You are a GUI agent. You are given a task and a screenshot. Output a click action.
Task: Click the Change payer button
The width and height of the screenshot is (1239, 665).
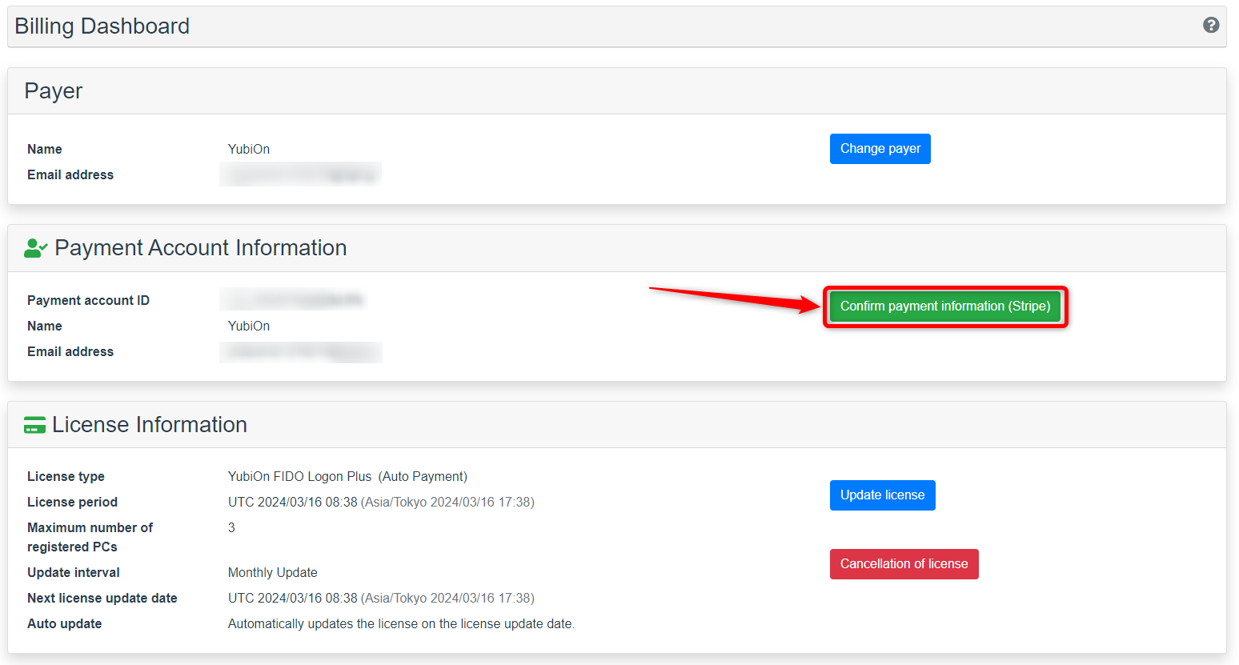(880, 149)
